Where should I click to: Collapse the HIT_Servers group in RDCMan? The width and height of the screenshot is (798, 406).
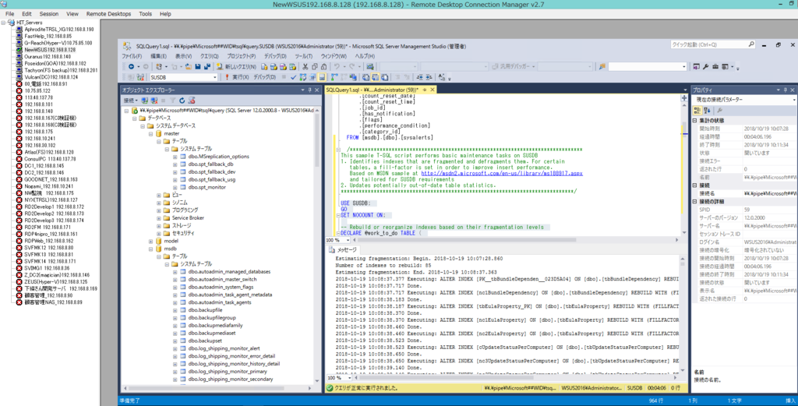coord(4,23)
